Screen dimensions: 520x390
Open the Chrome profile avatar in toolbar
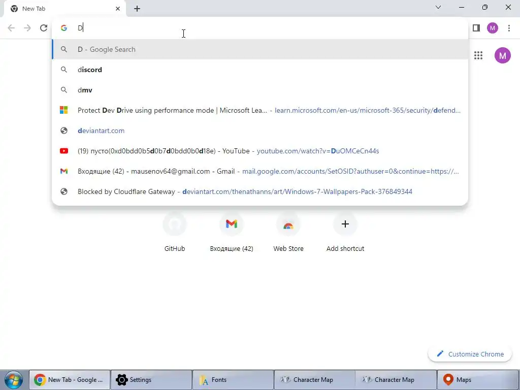coord(493,28)
